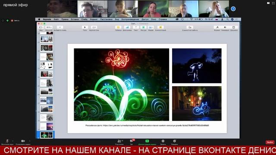Click the Russian flag input source icon
The image size is (276, 155).
[x=216, y=19]
